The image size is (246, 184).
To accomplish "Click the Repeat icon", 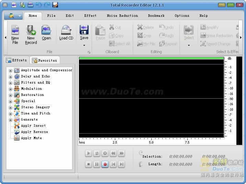I will (162, 44).
